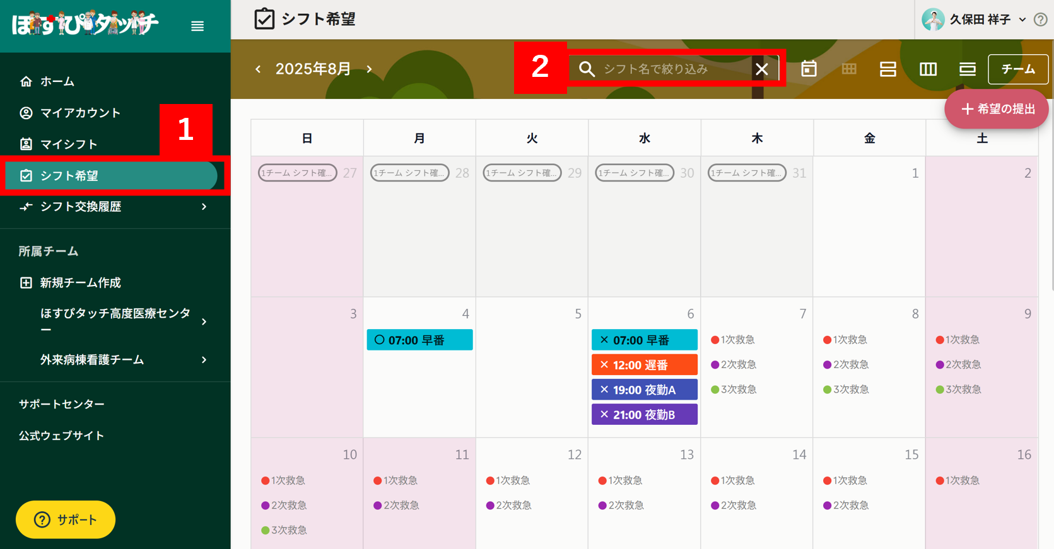Click the My Shift badge icon
The image size is (1054, 549).
click(26, 144)
